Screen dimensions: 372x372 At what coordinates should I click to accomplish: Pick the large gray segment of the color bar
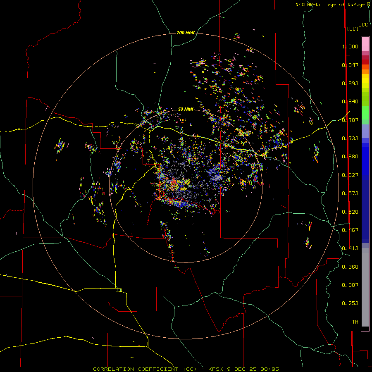[x=365, y=287]
